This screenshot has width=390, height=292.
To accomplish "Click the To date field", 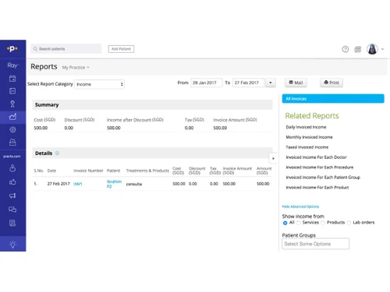I will (248, 83).
